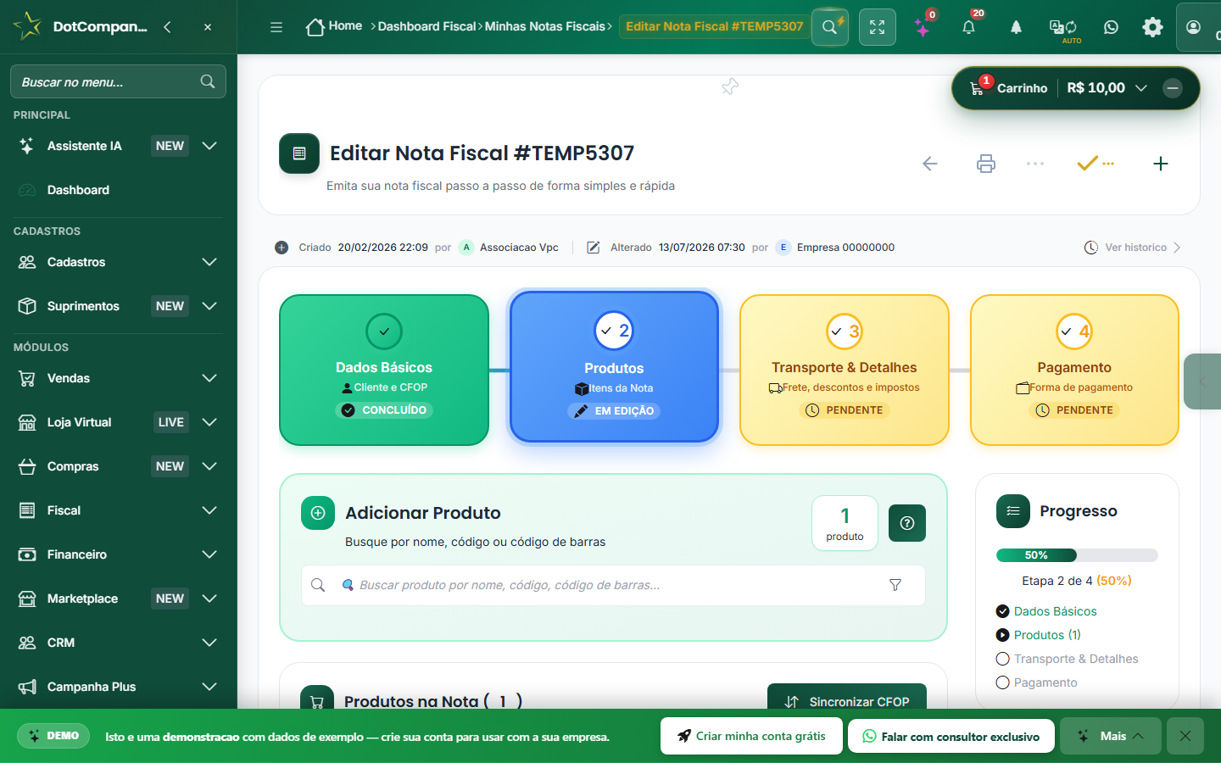Open the hamburger menu in top bar
Image resolution: width=1221 pixels, height=763 pixels.
pos(276,27)
